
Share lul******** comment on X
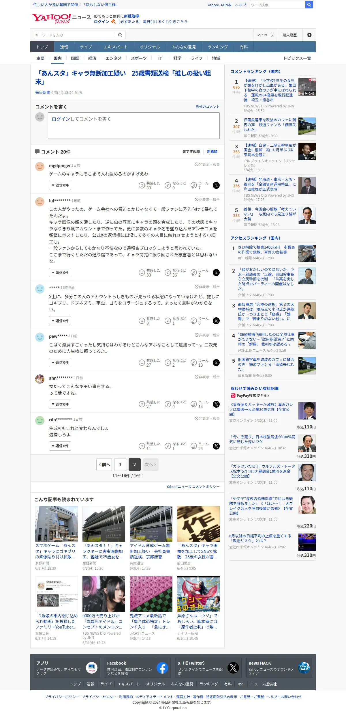tap(216, 273)
